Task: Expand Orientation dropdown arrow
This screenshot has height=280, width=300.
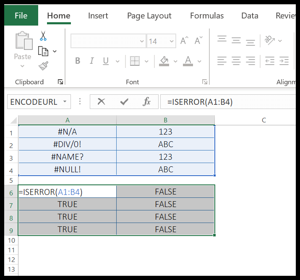Action: coord(280,41)
